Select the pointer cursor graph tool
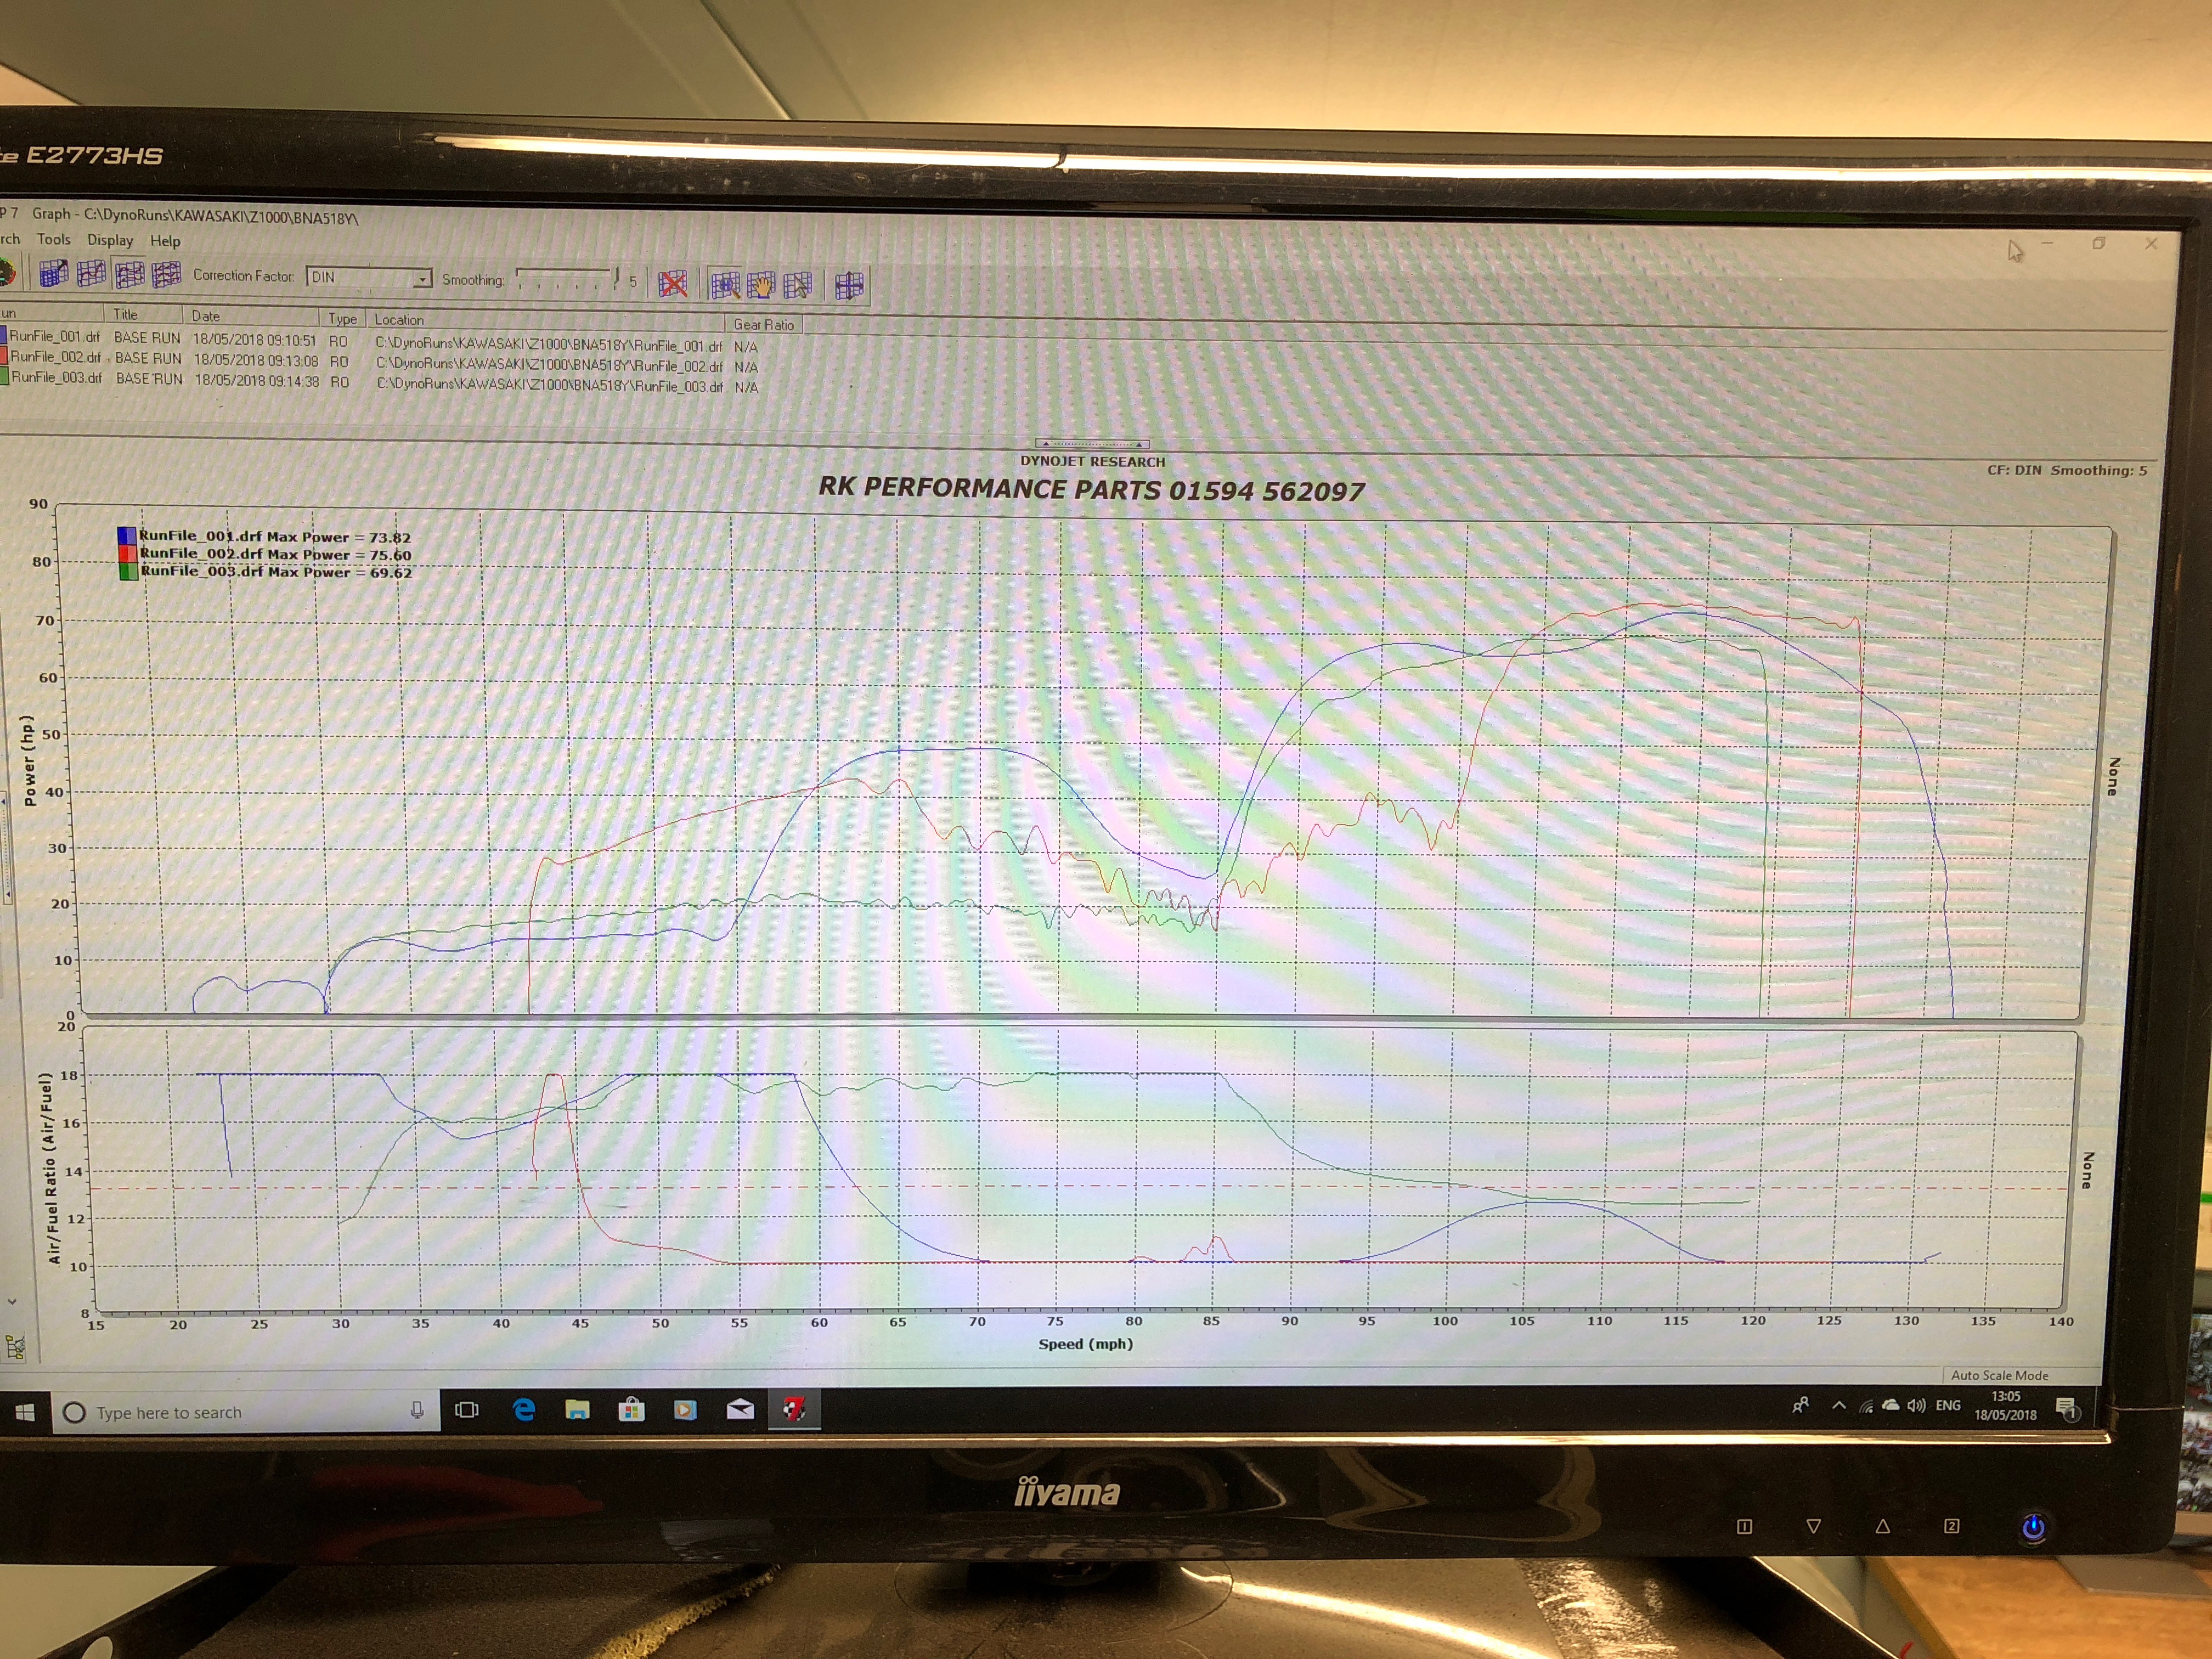2212x1659 pixels. coord(798,286)
